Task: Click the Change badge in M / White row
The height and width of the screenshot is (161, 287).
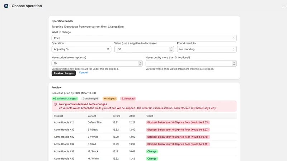Action: tap(152, 158)
